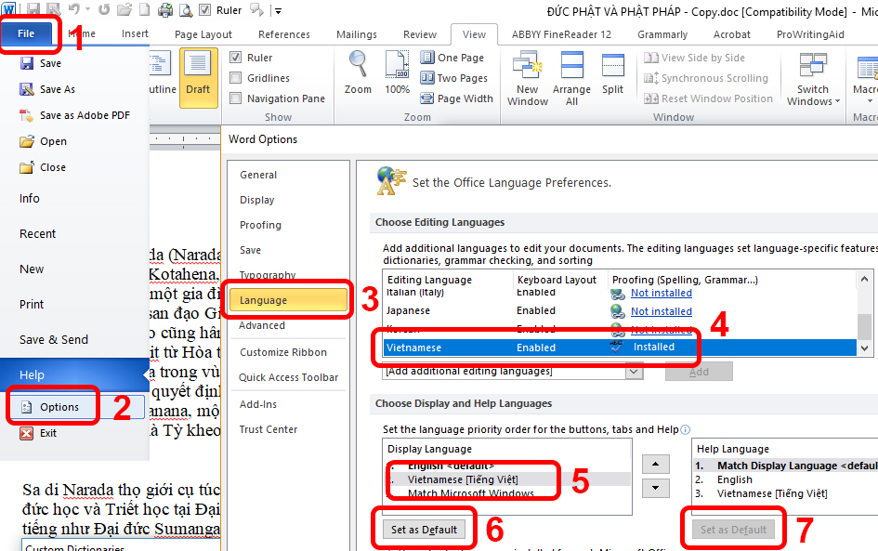Toggle Synchronous Scrolling
878x551 pixels.
[x=705, y=78]
